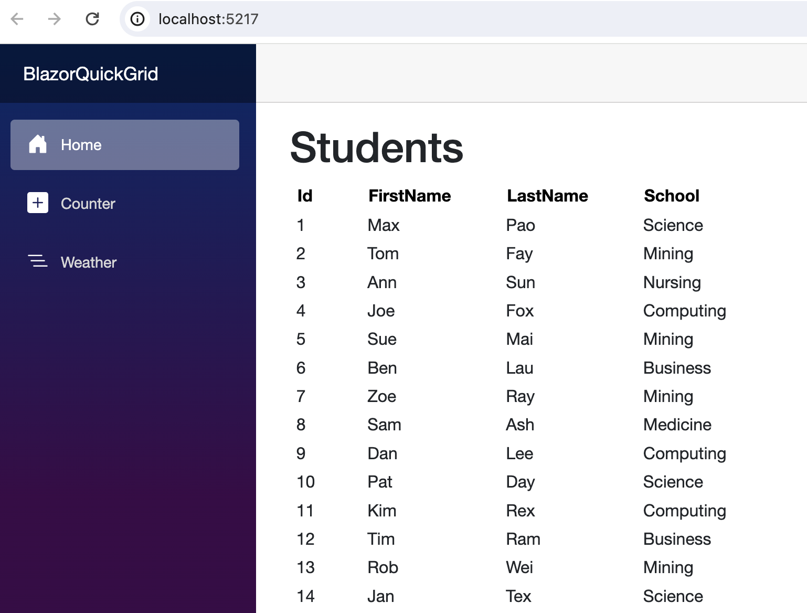Click the first name Kim

point(382,511)
